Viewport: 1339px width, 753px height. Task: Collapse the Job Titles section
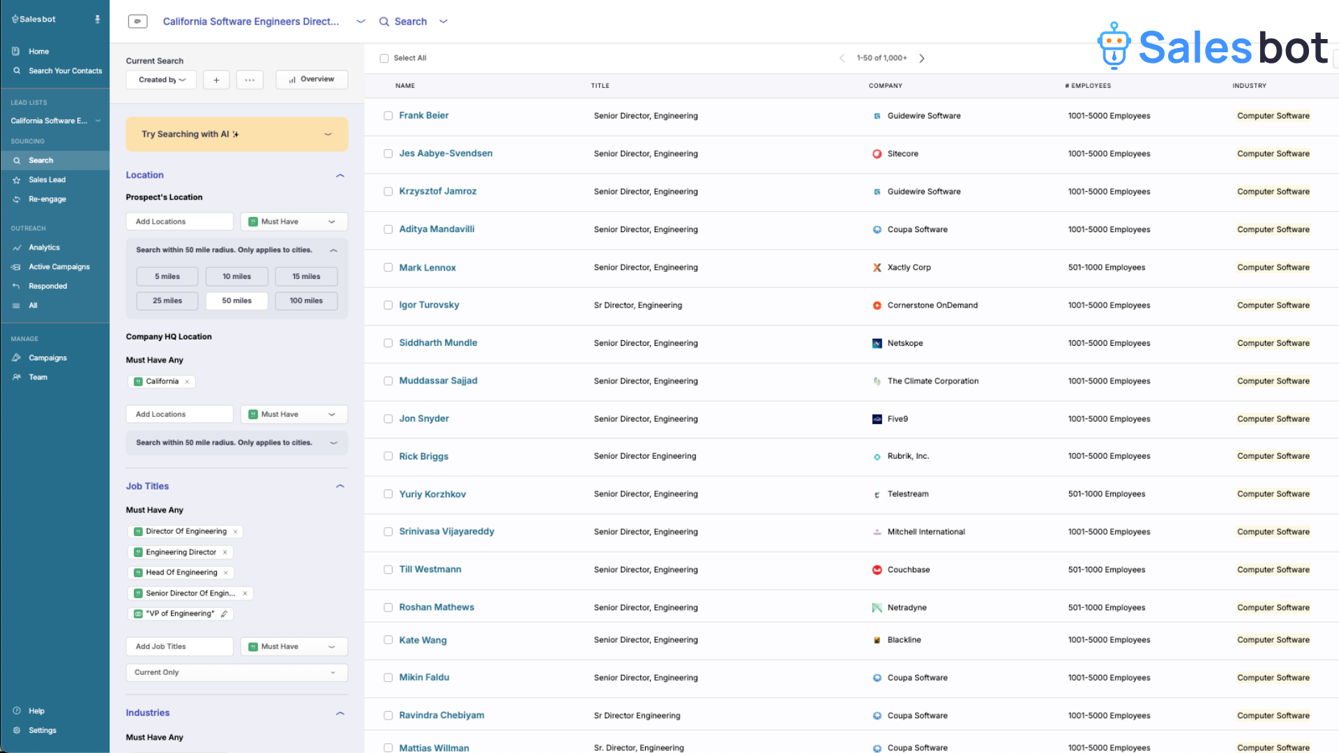coord(340,487)
